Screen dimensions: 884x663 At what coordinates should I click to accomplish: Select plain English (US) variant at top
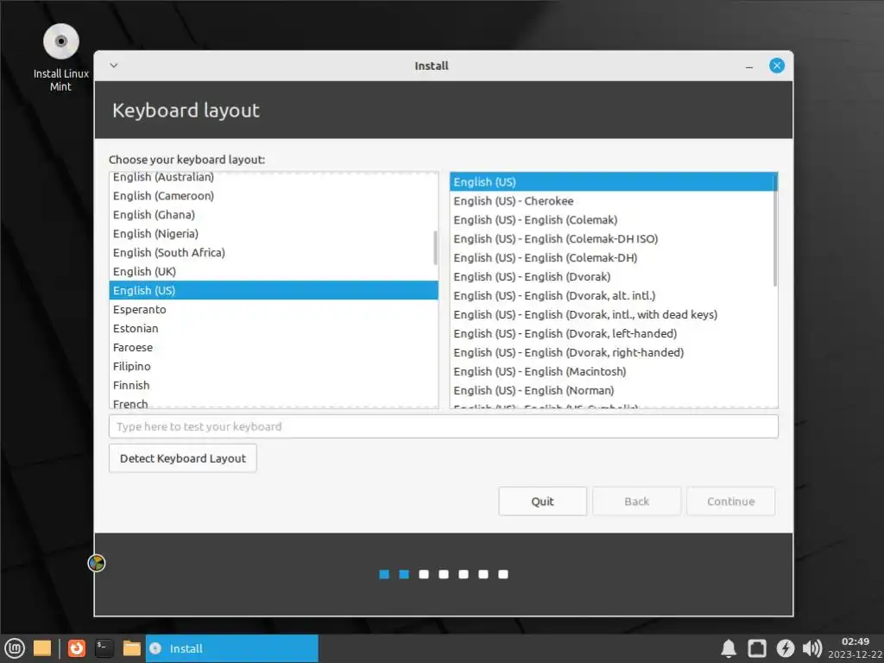click(614, 182)
